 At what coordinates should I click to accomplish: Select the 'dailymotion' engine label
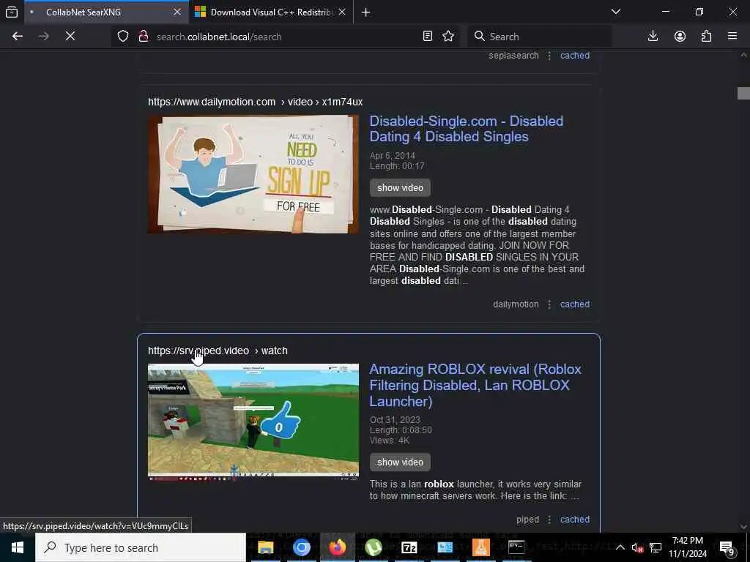[x=516, y=304]
